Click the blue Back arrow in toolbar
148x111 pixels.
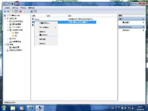5,12
